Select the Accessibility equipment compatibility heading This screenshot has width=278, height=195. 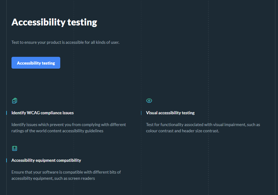pos(46,160)
